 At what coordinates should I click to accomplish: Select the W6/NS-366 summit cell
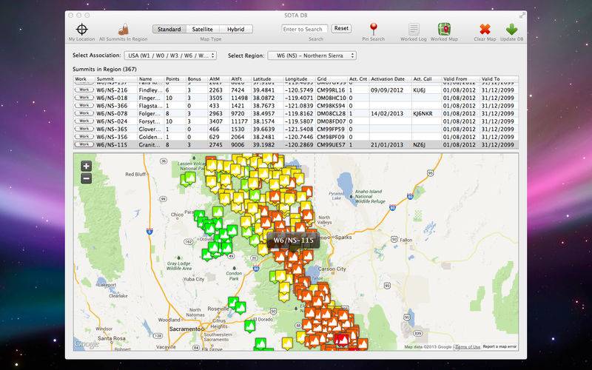[112, 106]
